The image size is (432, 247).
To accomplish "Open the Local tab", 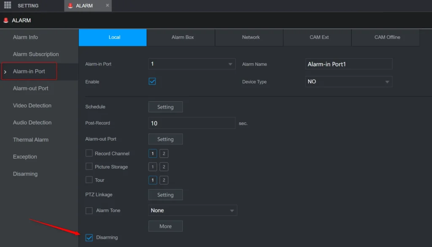I will 113,37.
